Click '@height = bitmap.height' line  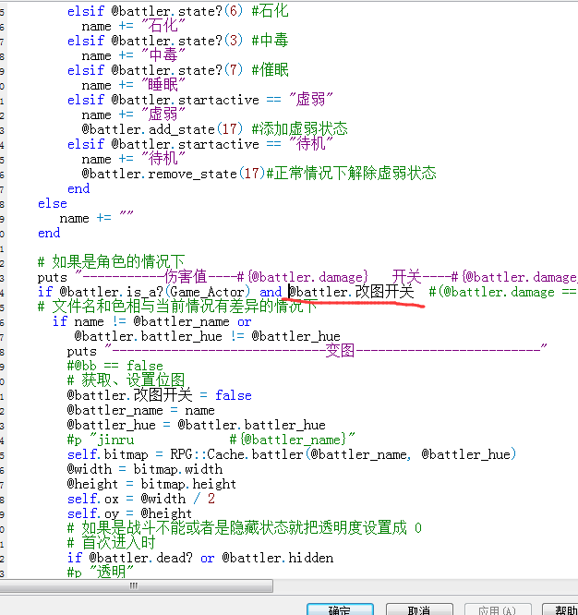tap(151, 484)
